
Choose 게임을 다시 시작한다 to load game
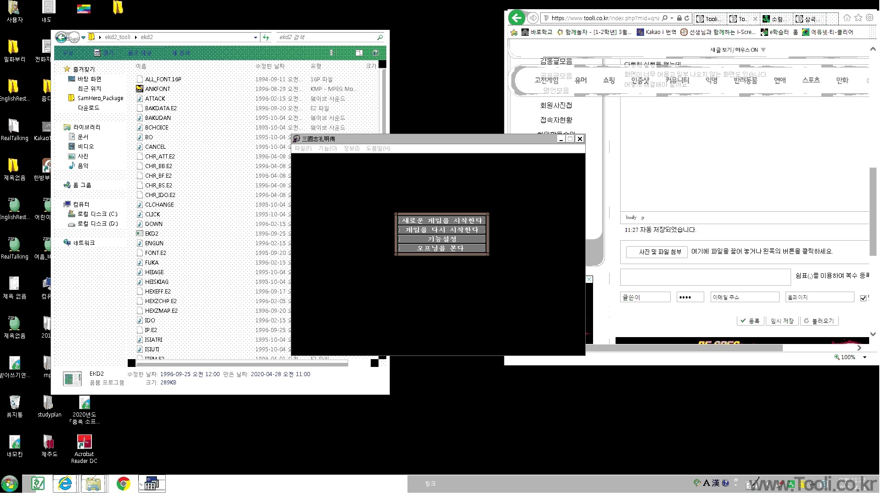point(441,230)
